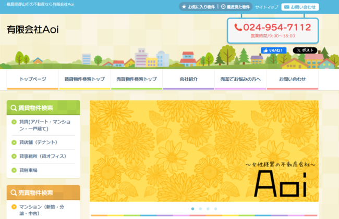The height and width of the screenshot is (219, 339).
Task: Click the 024-954-7112 phone number
Action: click(x=277, y=28)
